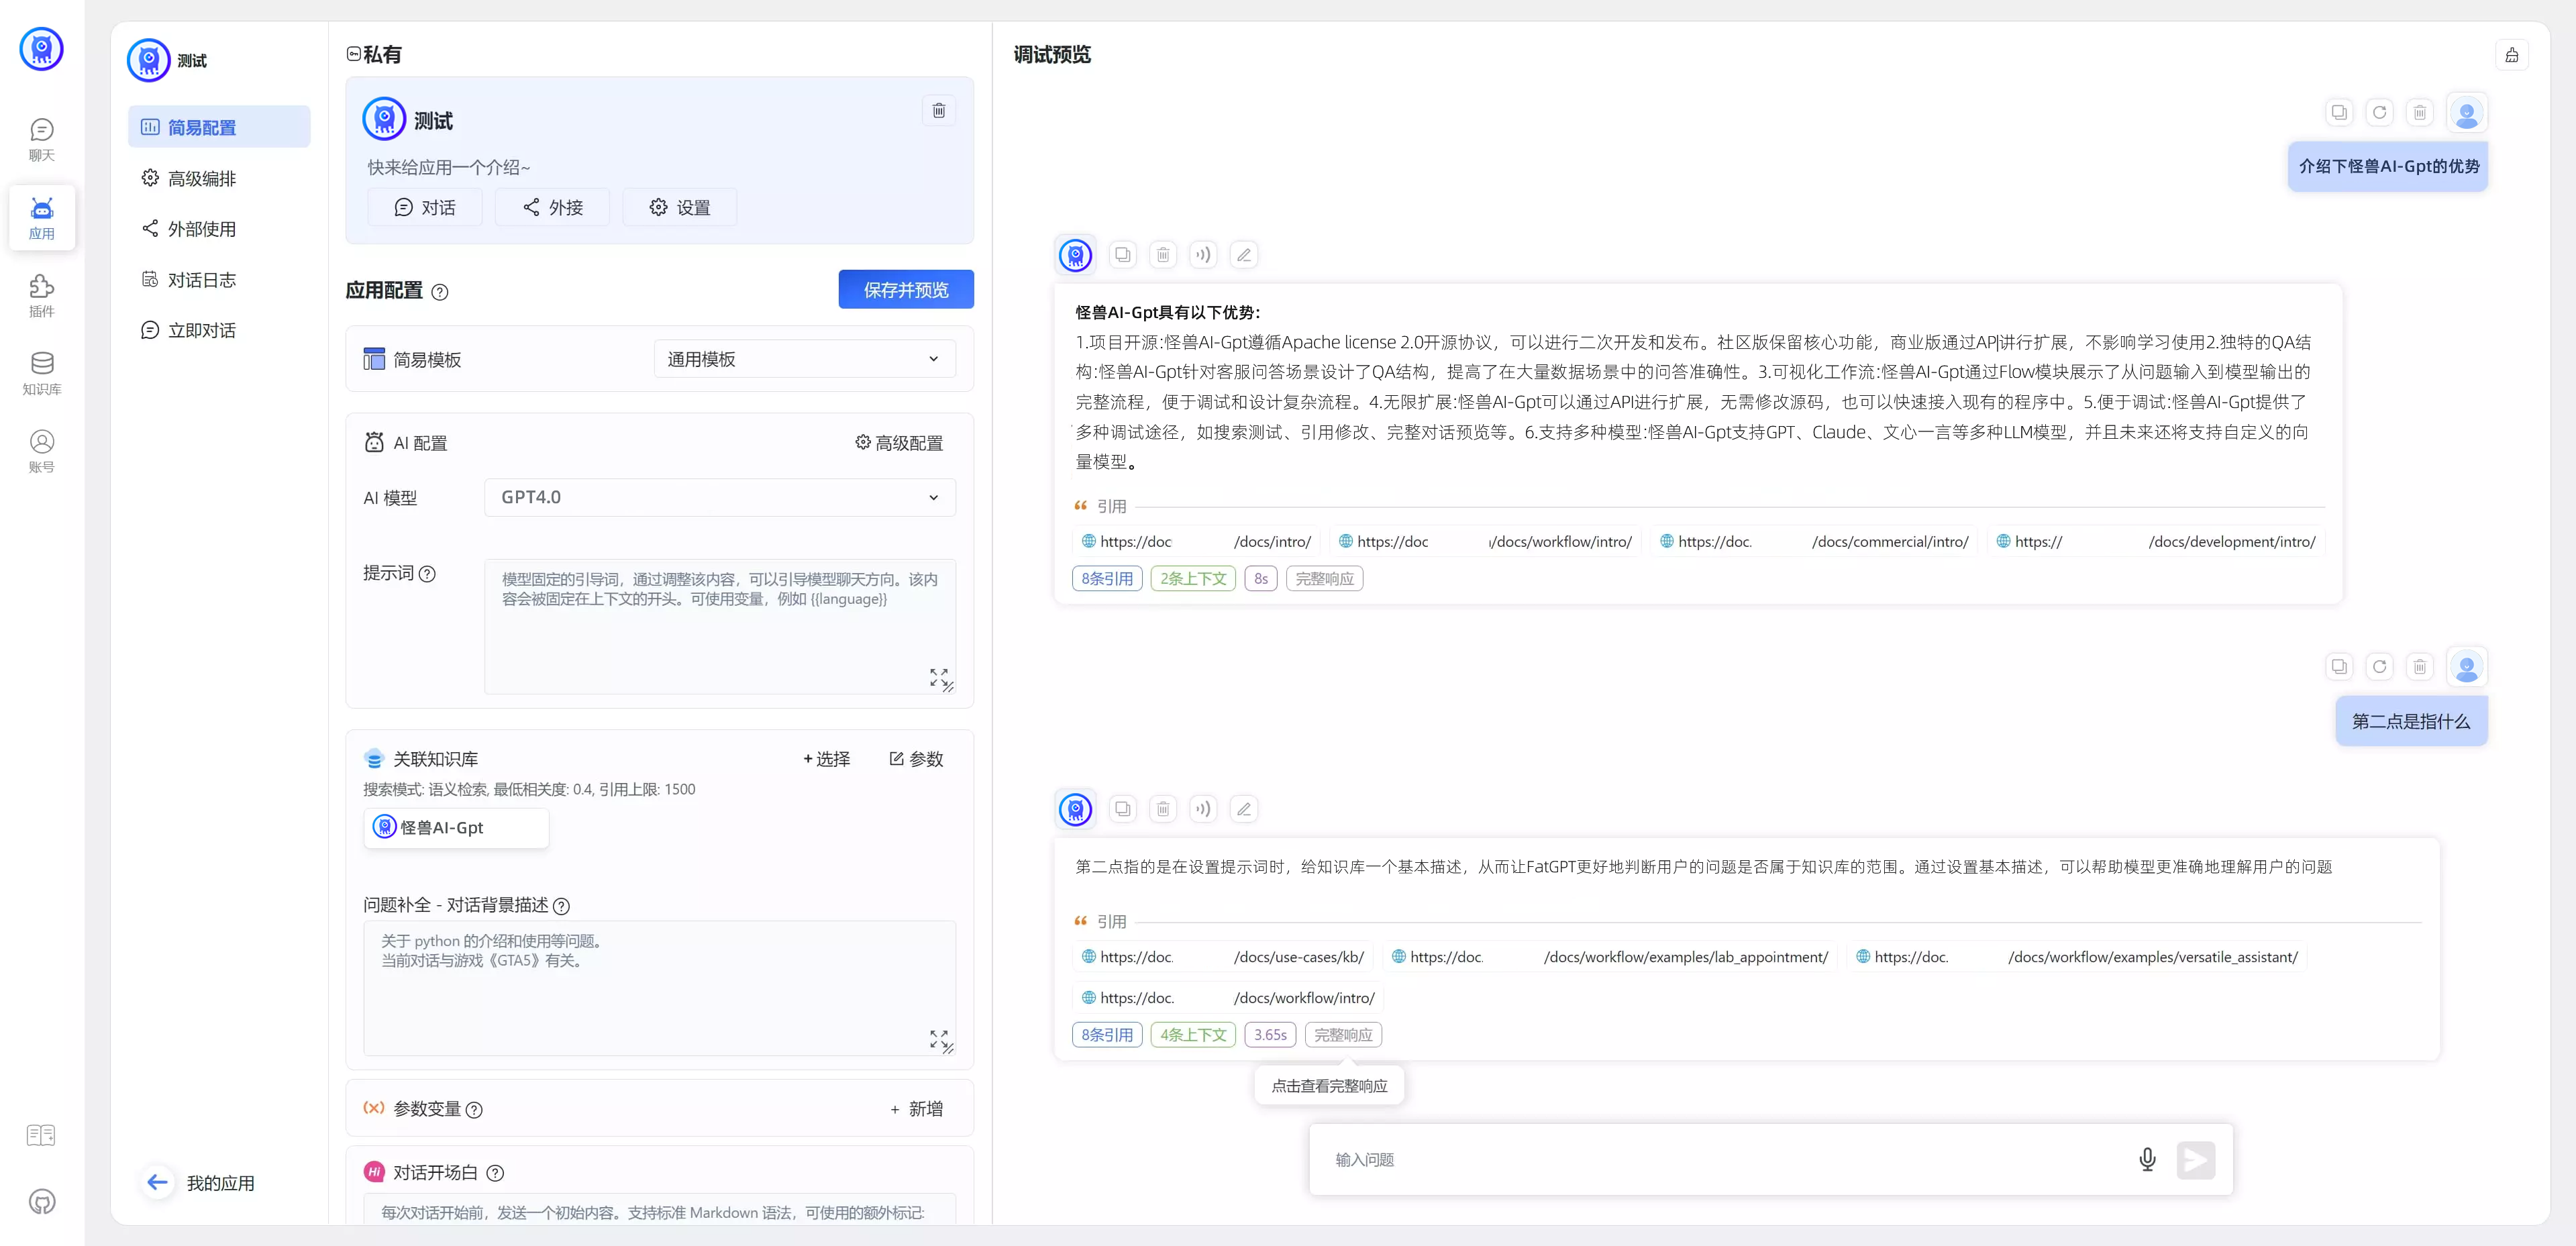The width and height of the screenshot is (2576, 1246).
Task: Click the help icon next to 提示词
Action: coord(427,573)
